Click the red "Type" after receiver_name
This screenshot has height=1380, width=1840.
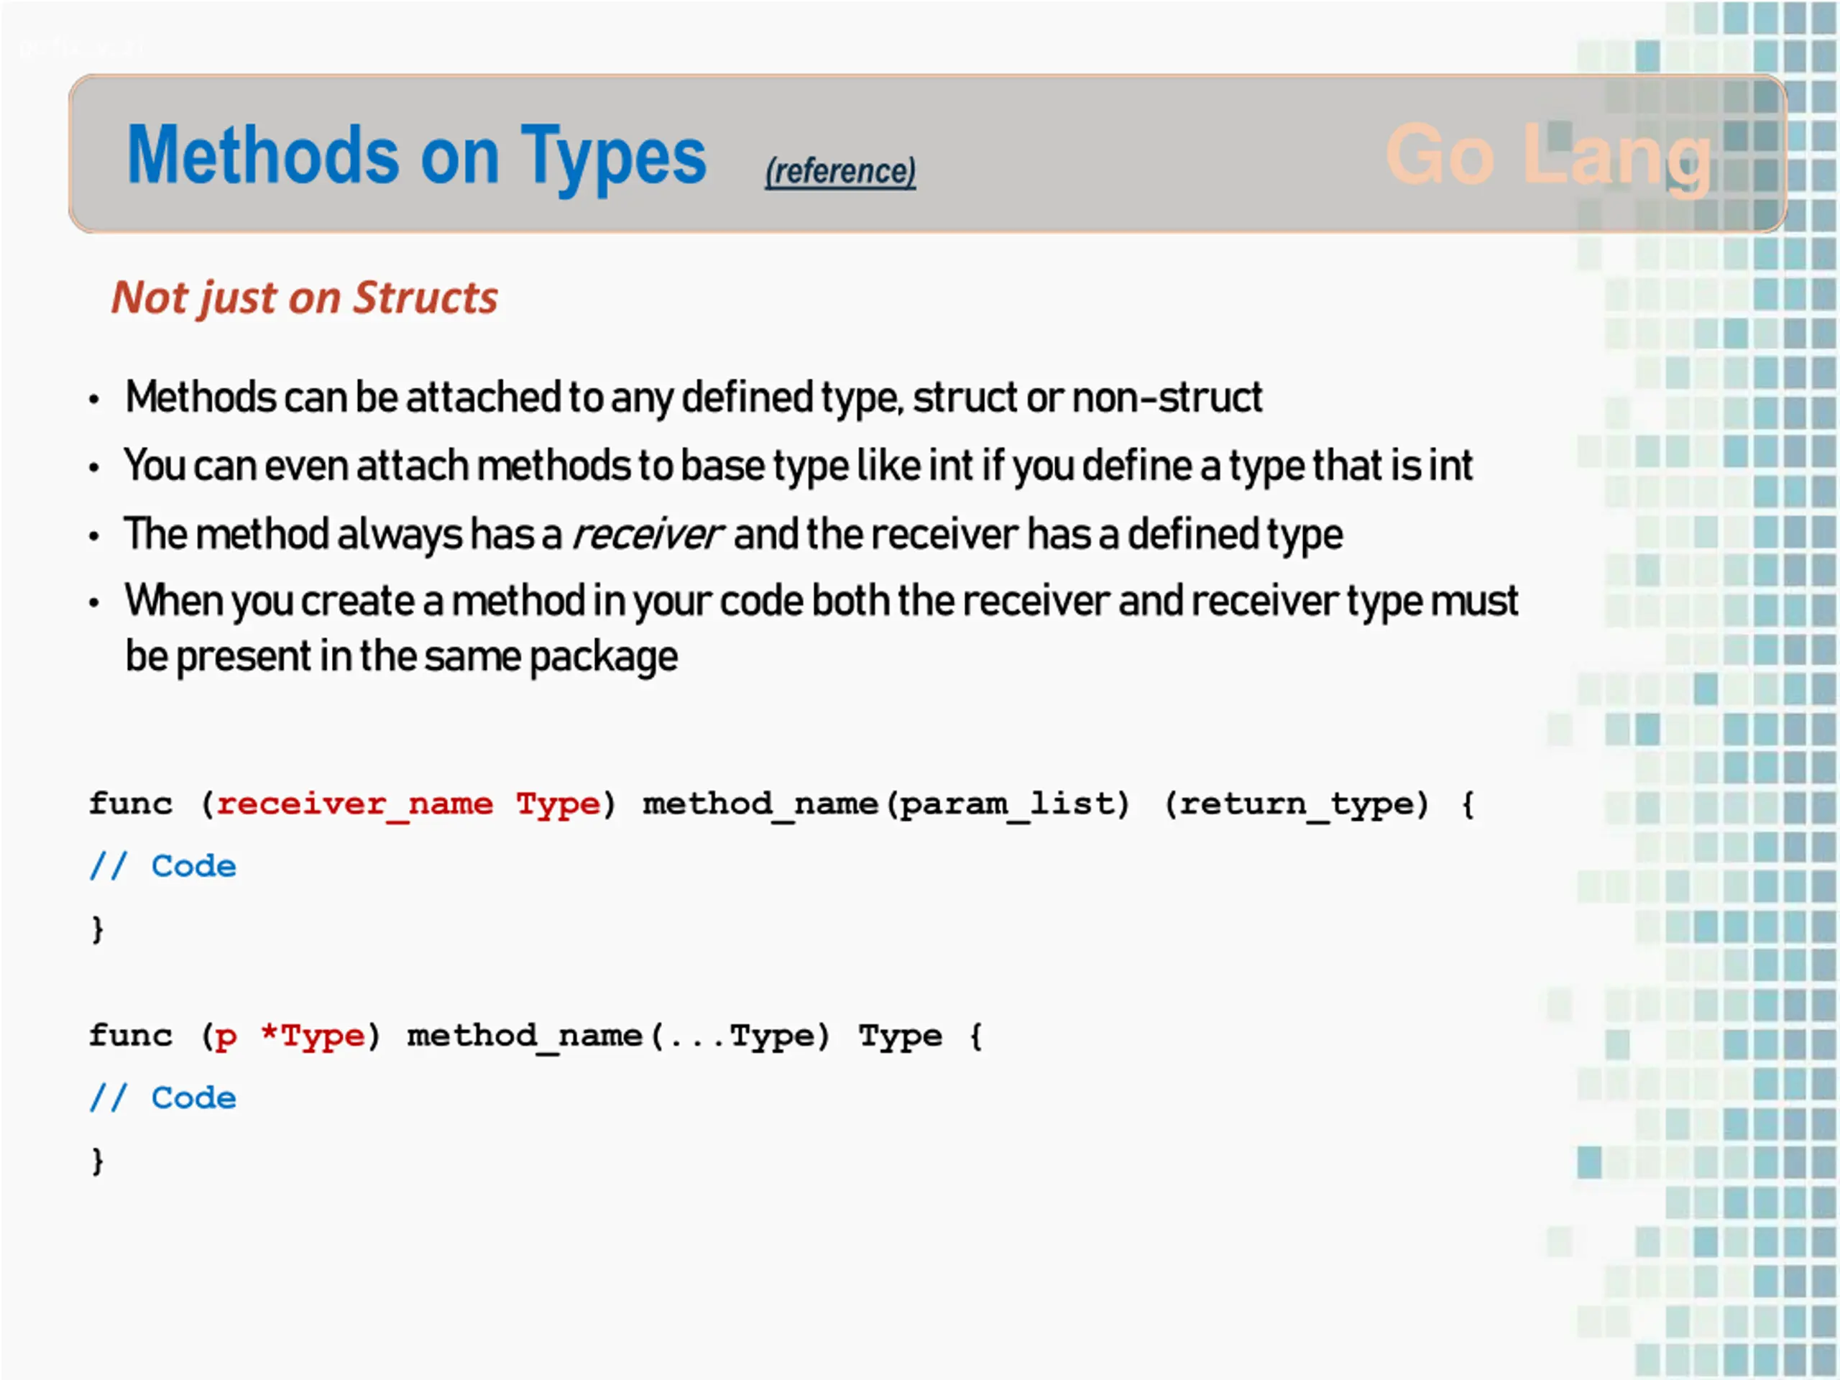point(558,804)
